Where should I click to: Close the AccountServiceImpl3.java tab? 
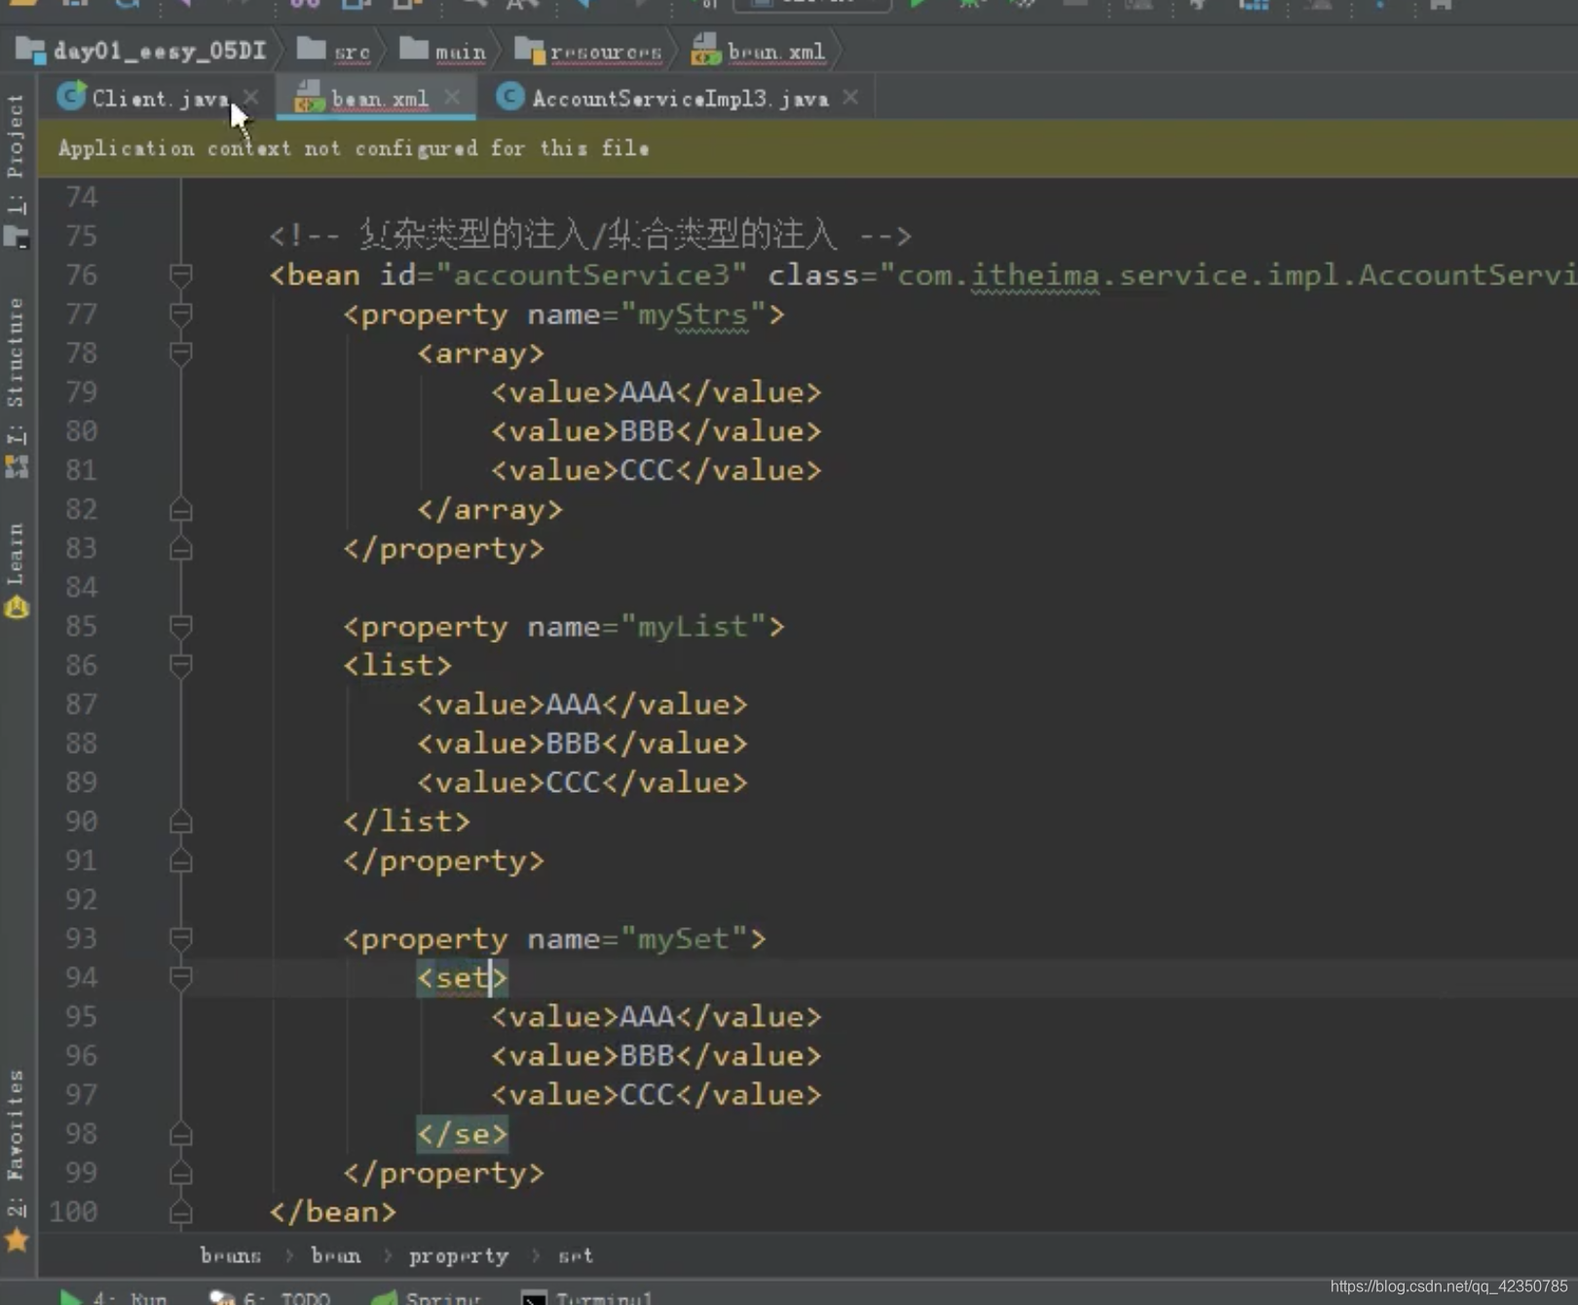(850, 97)
